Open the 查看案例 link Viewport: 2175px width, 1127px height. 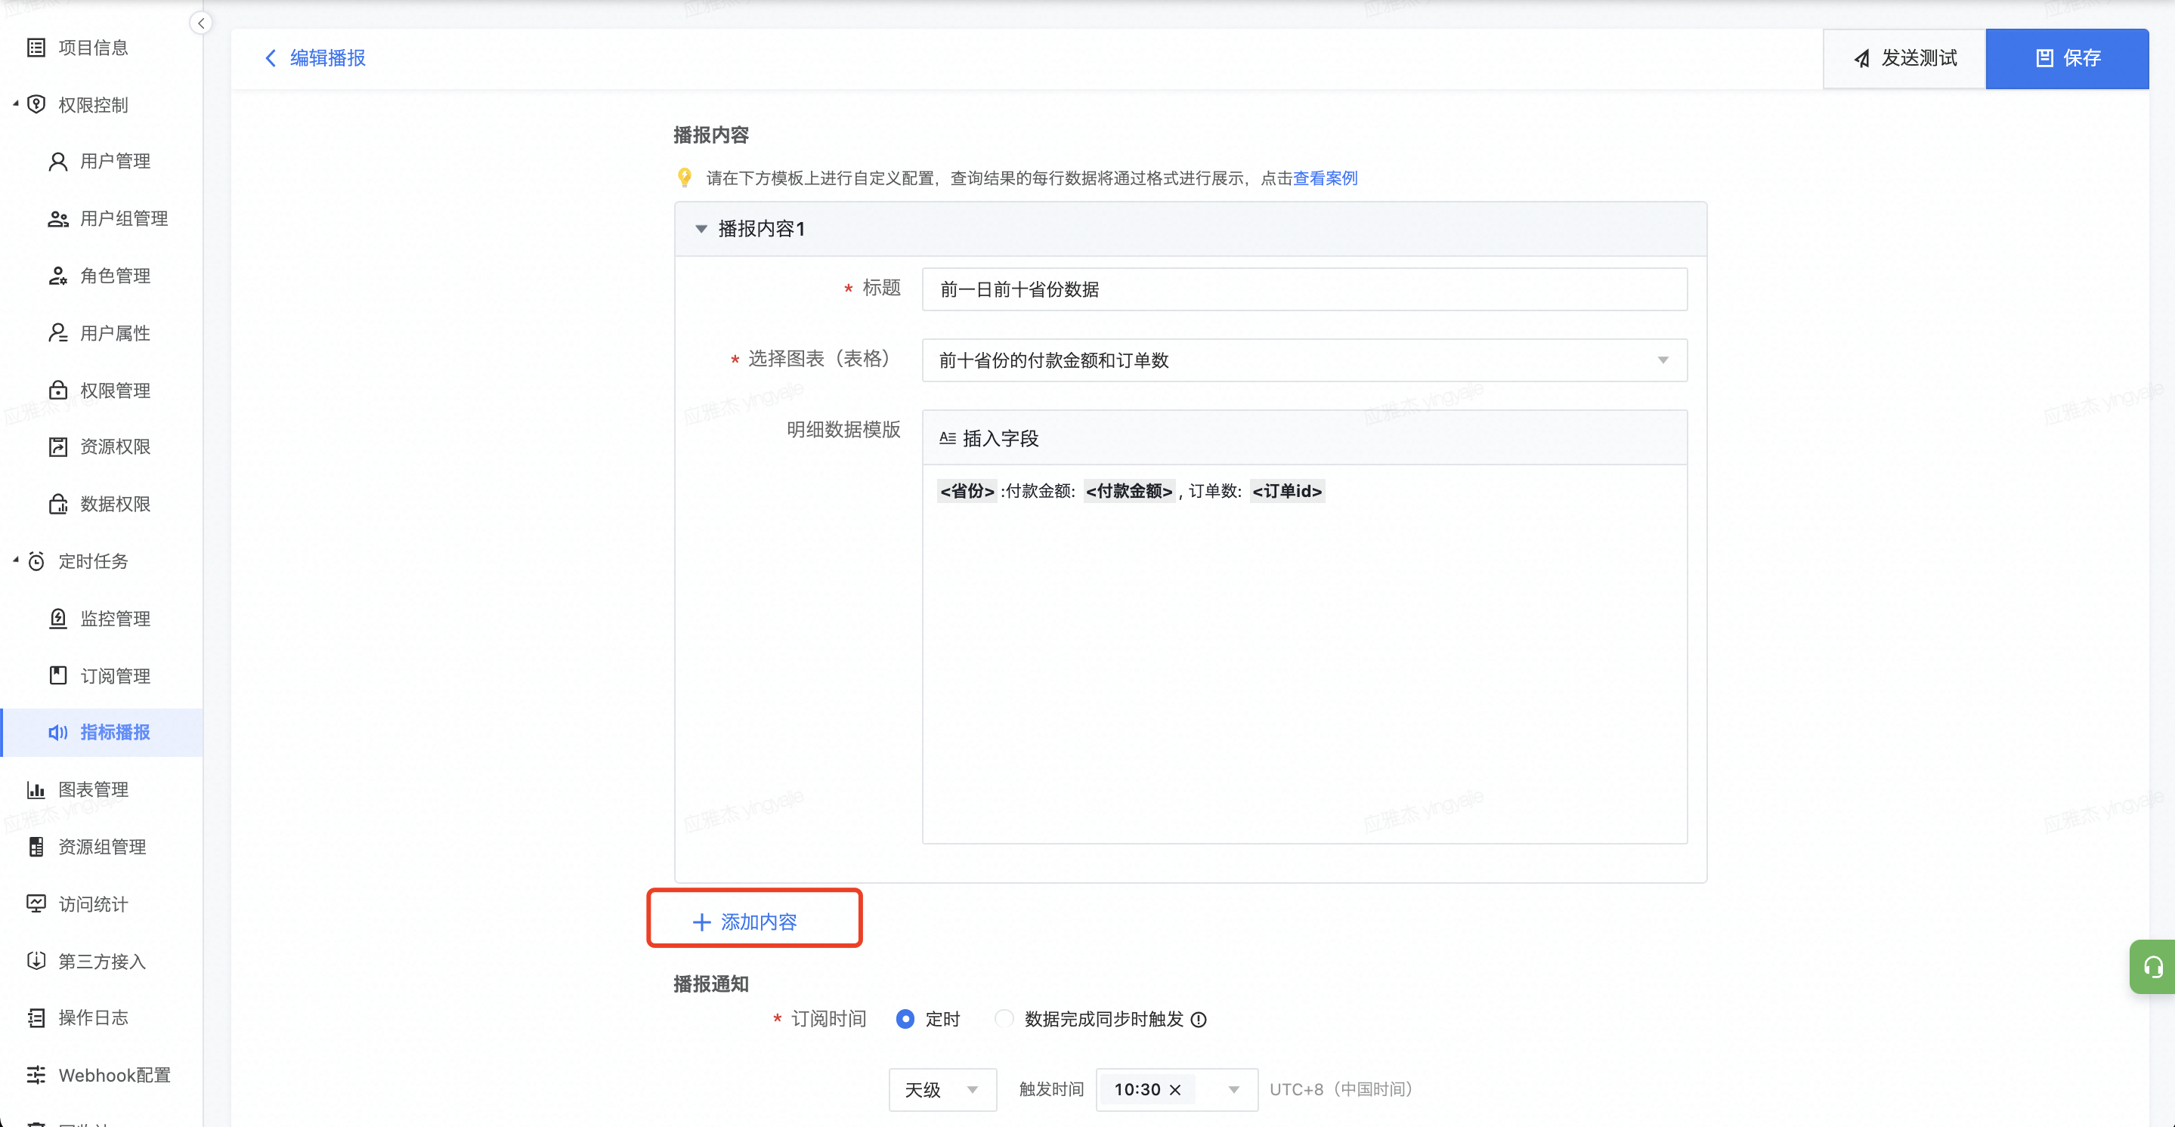point(1325,178)
